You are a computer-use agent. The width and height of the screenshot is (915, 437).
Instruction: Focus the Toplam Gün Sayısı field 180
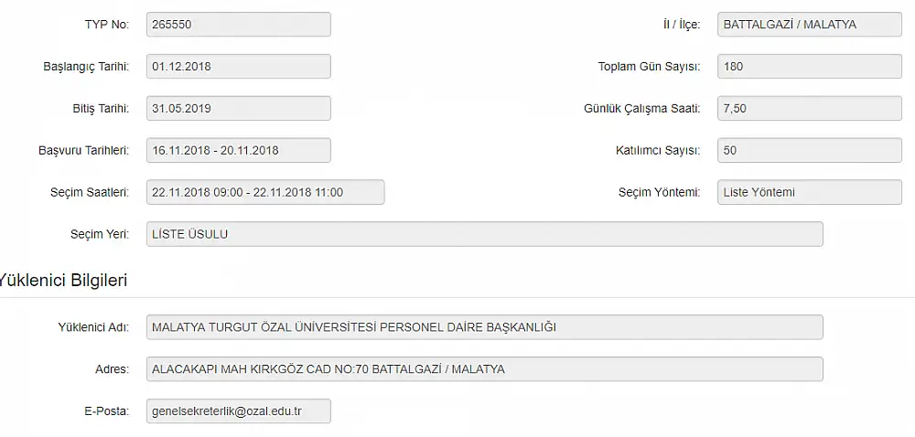tap(810, 67)
